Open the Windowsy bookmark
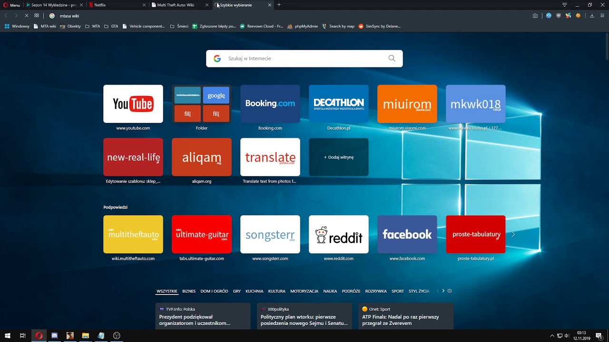The width and height of the screenshot is (609, 342). point(17,26)
